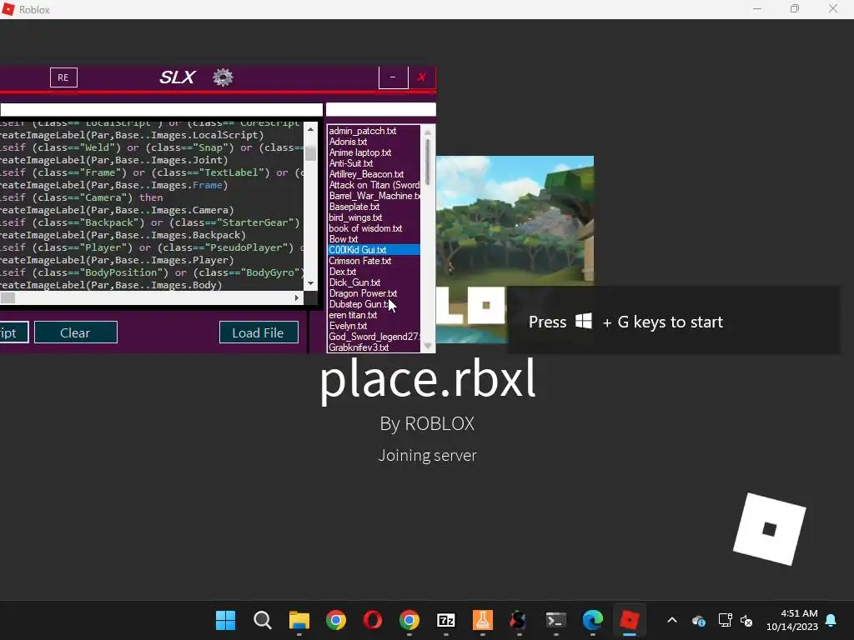Click the search field above the script file list
The width and height of the screenshot is (854, 640).
tap(380, 110)
